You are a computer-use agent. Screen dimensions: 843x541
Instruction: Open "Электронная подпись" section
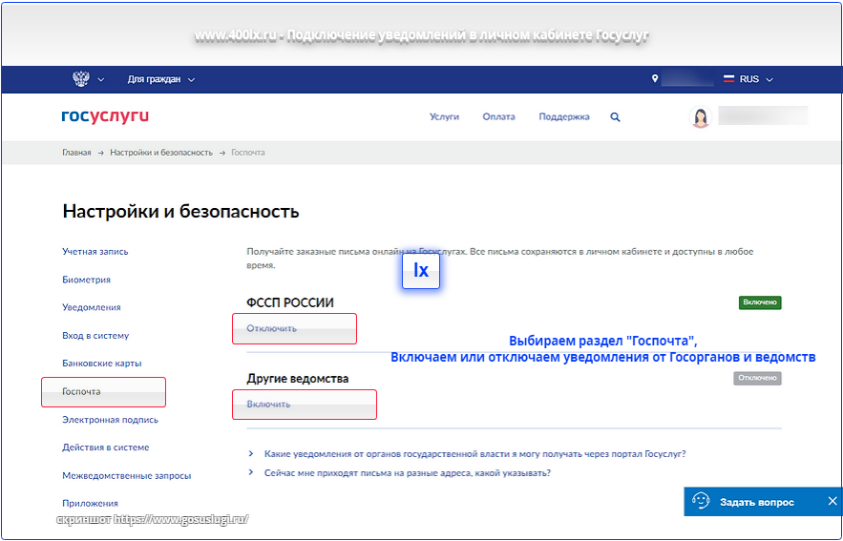110,420
